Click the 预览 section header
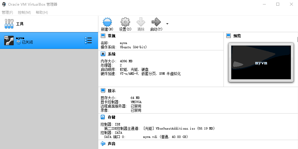The image size is (298, 149). pos(237,36)
